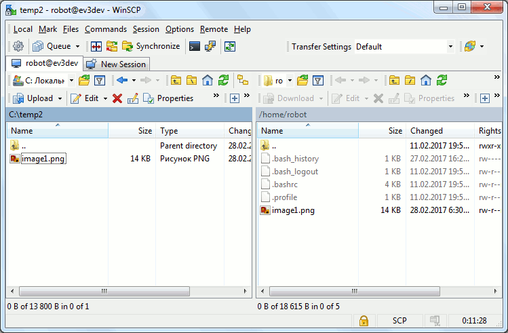The height and width of the screenshot is (333, 508).
Task: Open the Queue view
Action: pyautogui.click(x=52, y=46)
